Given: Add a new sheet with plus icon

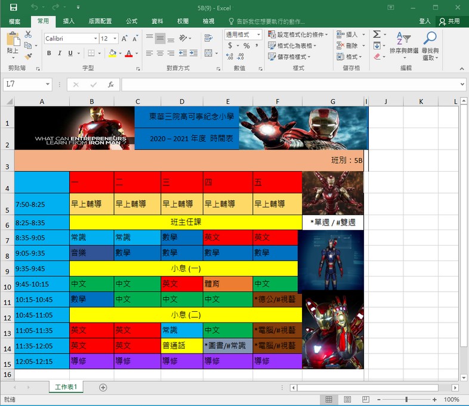Looking at the screenshot, I should [103, 388].
